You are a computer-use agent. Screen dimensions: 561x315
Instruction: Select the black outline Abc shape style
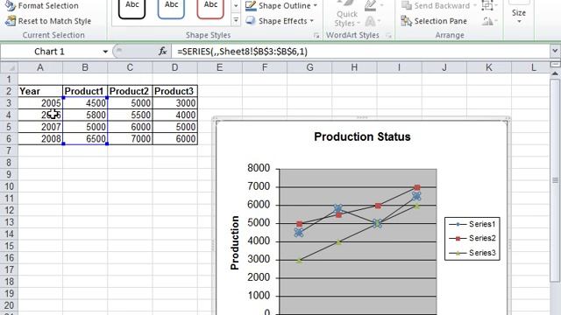(x=132, y=8)
